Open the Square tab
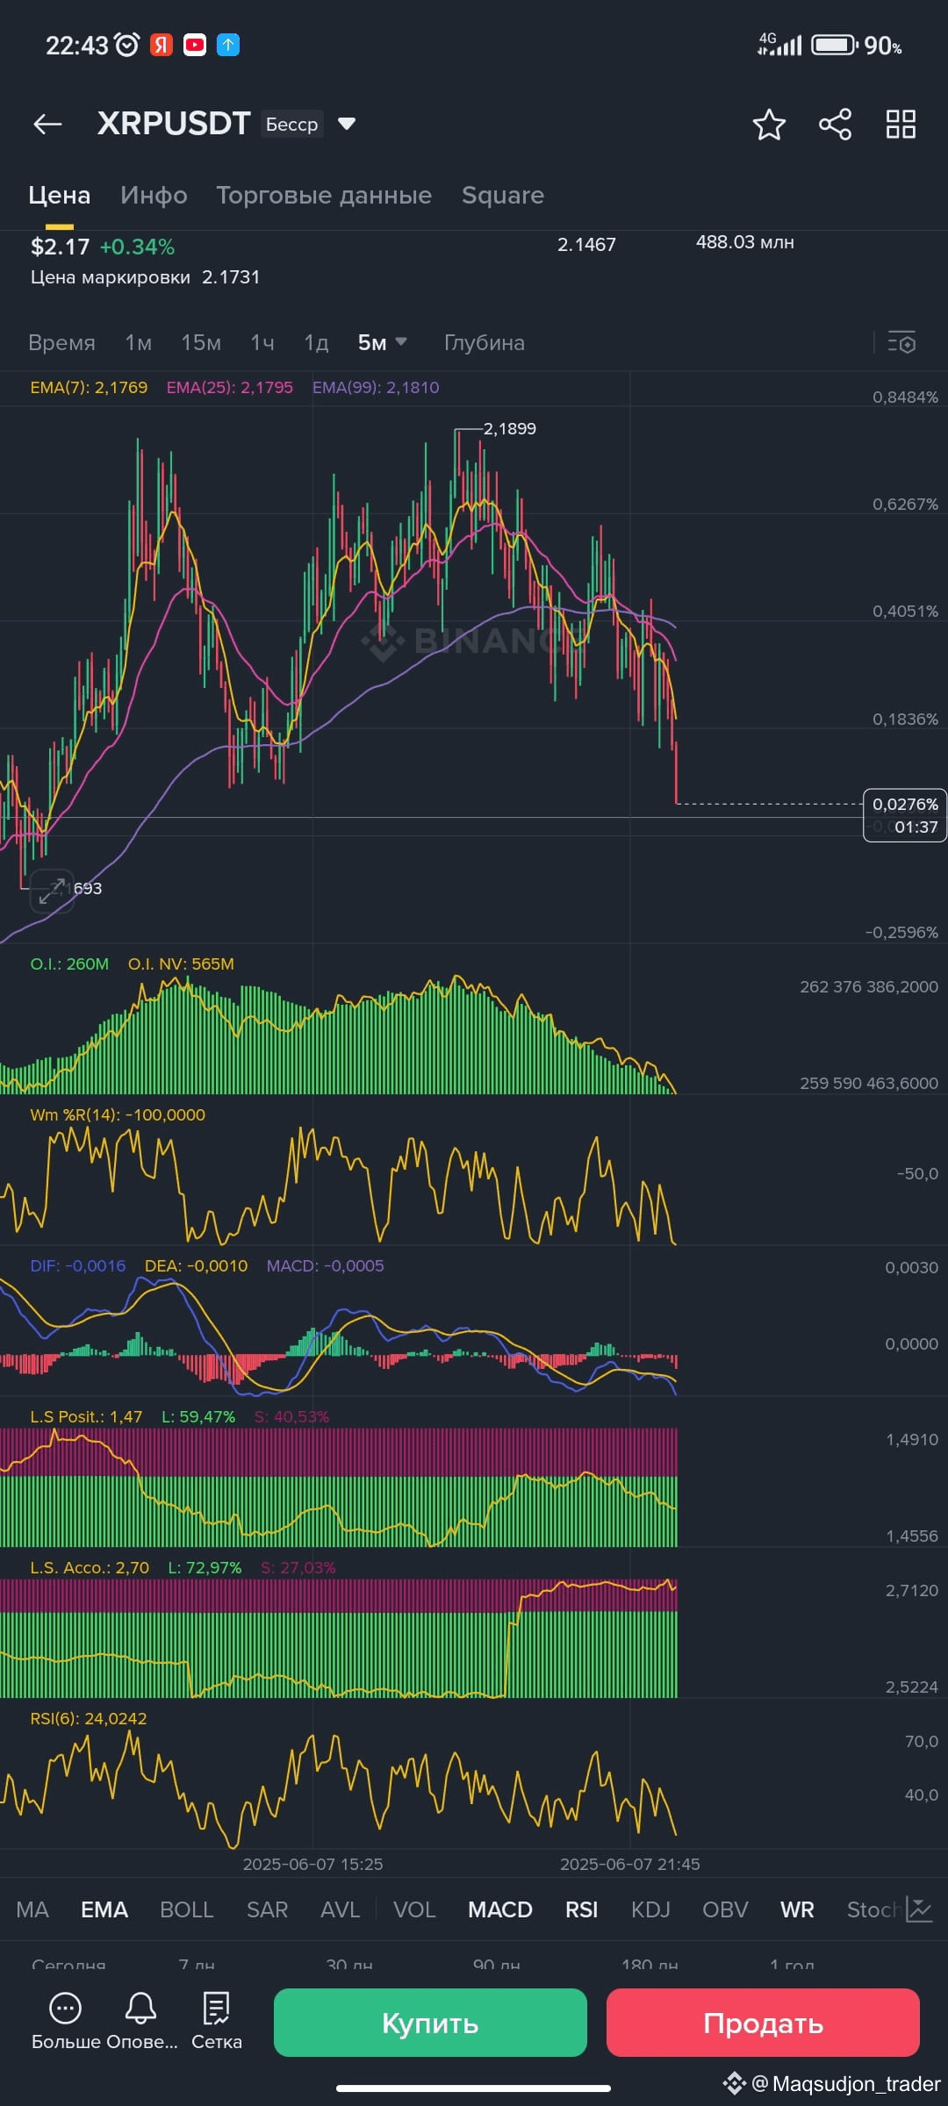 [503, 195]
